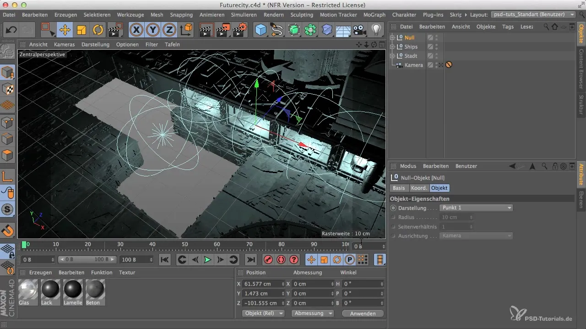Image resolution: width=586 pixels, height=329 pixels.
Task: Expand the Ships object tree
Action: tap(392, 47)
